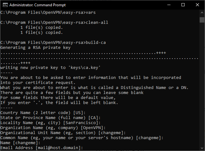Click the 'Administrator: Command Prompt' title text
Screen dimensions: 205x151
[x=38, y=5]
